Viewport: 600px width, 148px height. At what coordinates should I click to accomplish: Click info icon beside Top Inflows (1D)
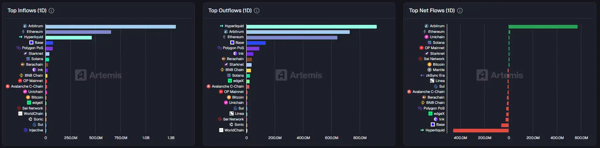point(51,11)
